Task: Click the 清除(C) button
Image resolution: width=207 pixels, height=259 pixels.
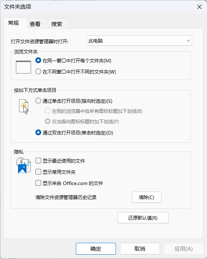Action: coord(147,197)
